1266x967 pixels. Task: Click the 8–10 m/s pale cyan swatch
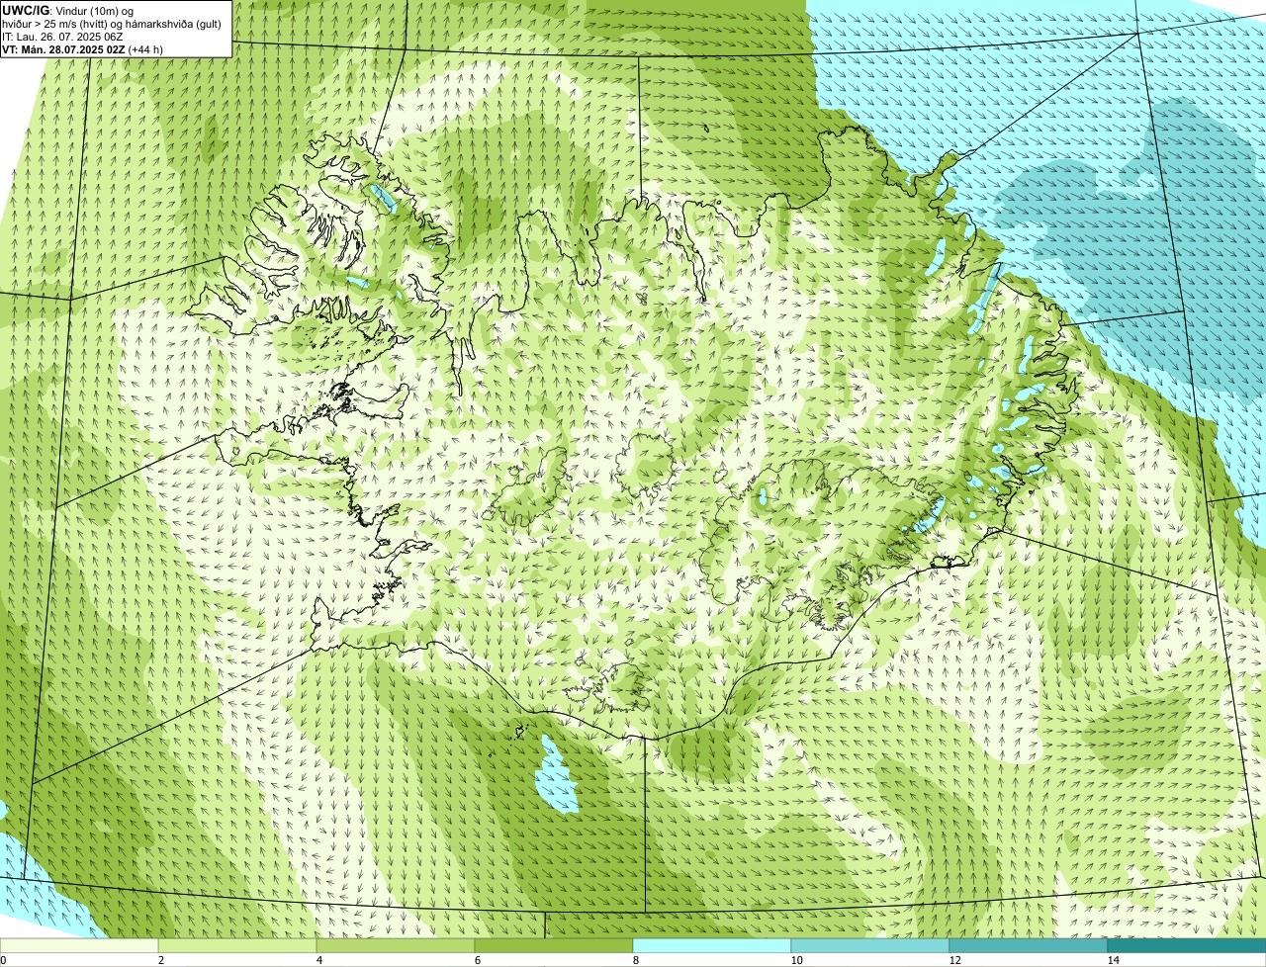tap(712, 945)
